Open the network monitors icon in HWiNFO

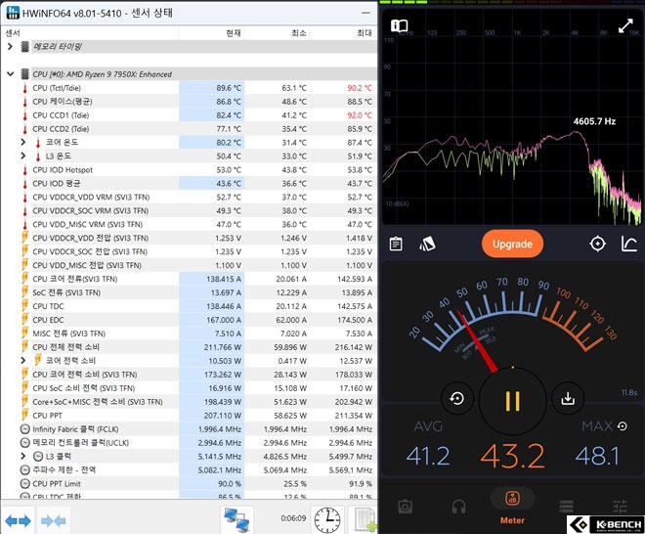[x=236, y=520]
